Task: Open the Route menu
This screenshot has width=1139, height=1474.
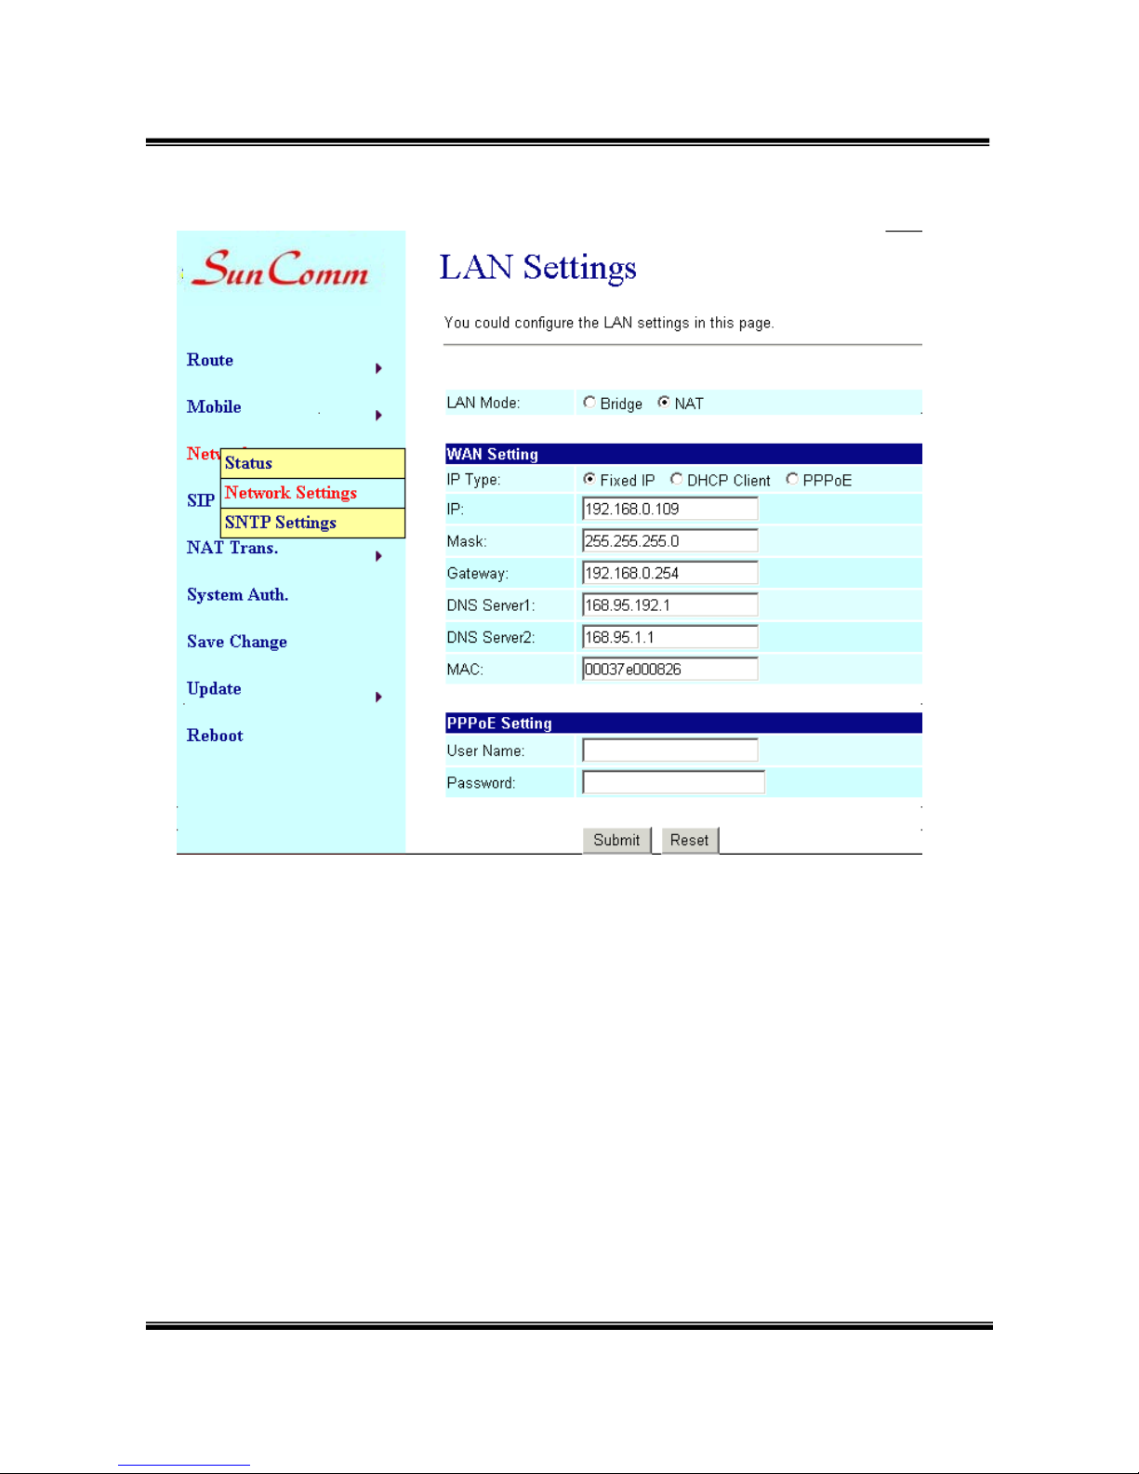Action: [x=210, y=360]
